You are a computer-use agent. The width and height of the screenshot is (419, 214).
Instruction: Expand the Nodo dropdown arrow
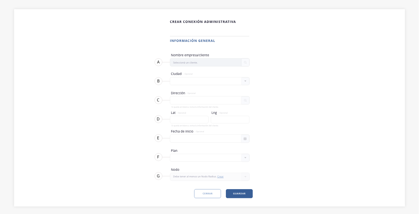click(x=245, y=177)
